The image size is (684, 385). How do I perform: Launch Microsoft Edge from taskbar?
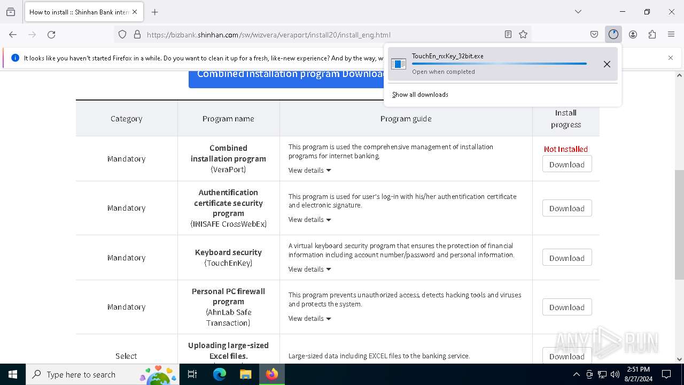[219, 374]
